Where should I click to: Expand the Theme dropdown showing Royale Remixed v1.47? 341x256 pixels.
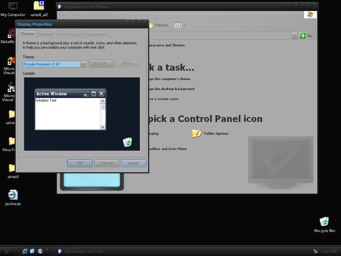coord(83,64)
